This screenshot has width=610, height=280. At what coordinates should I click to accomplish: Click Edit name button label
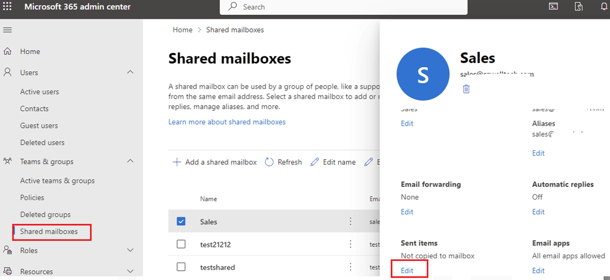[x=339, y=162]
